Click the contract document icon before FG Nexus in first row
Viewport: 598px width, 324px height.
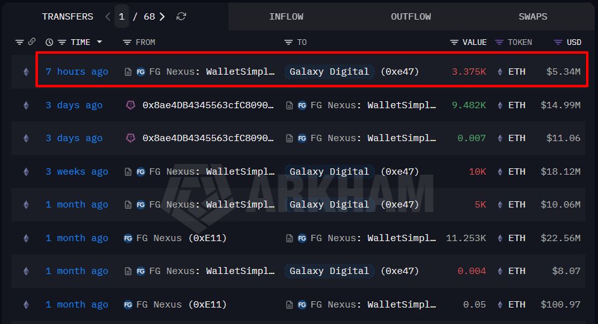[x=128, y=72]
